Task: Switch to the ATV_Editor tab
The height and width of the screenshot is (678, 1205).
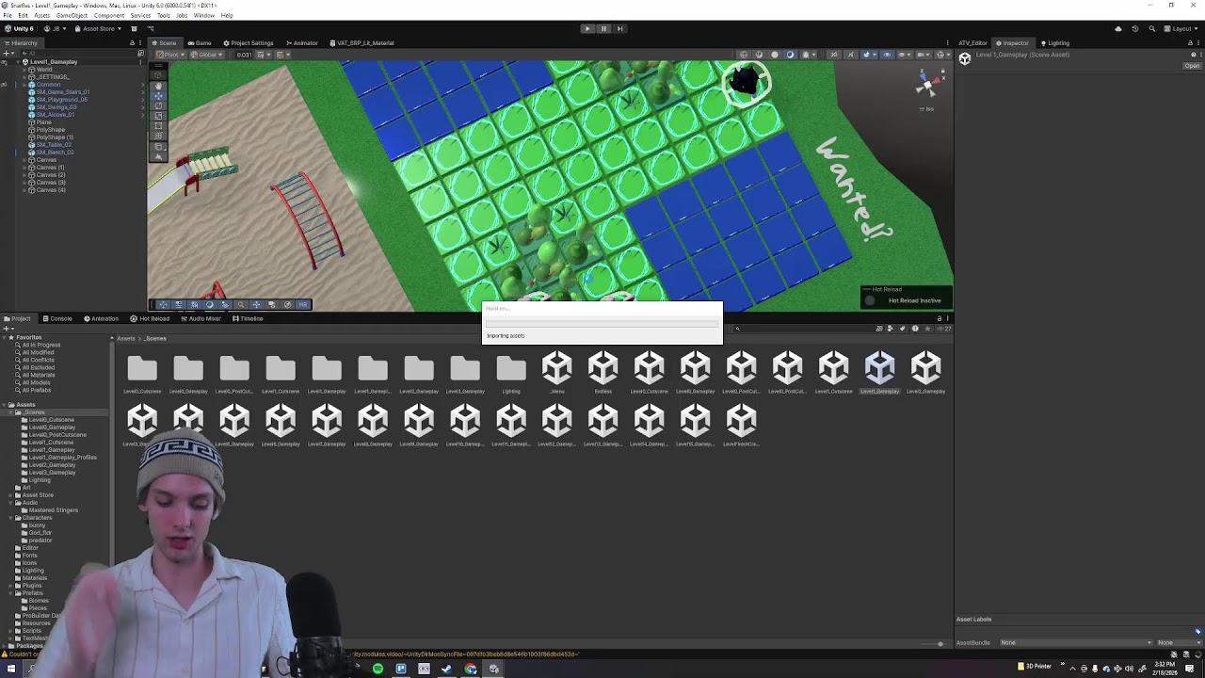Action: pos(972,42)
